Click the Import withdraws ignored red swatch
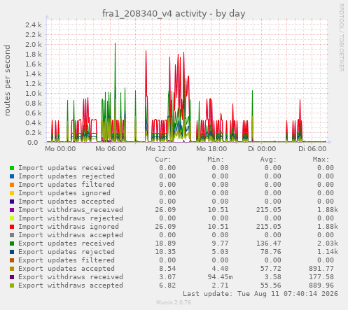 pos(12,227)
